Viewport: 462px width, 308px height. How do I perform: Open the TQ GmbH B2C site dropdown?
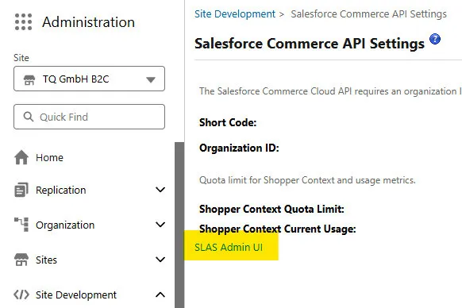pos(89,79)
